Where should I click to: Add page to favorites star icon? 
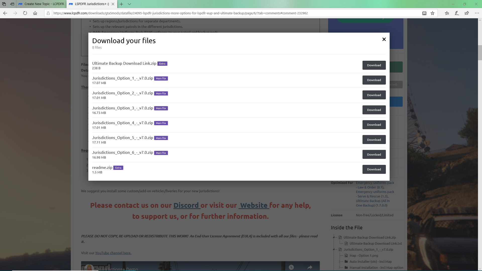(433, 13)
